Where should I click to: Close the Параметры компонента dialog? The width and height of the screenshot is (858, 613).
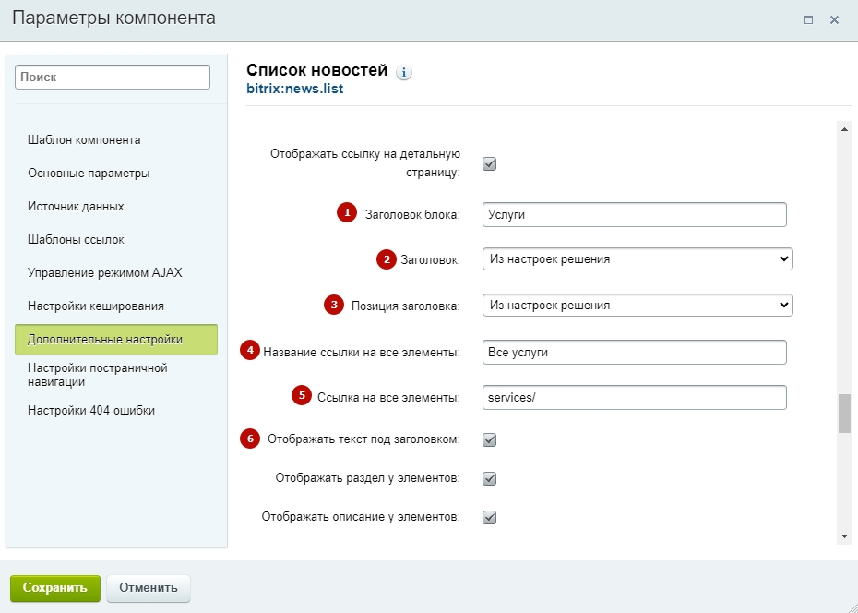834,20
